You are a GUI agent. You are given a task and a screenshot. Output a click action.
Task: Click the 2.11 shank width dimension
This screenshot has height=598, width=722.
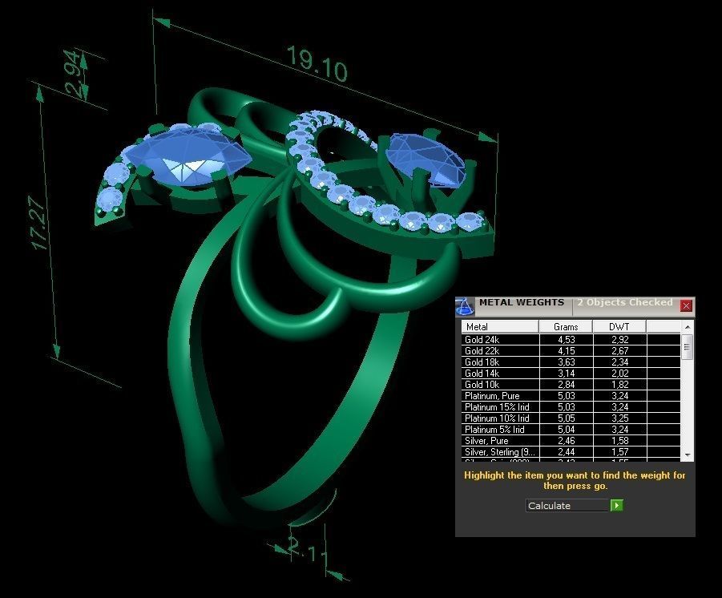pyautogui.click(x=308, y=549)
